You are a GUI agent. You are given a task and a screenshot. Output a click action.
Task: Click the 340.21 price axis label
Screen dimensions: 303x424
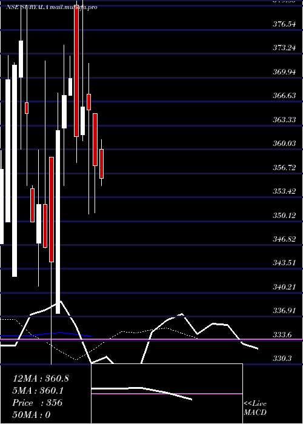284,287
